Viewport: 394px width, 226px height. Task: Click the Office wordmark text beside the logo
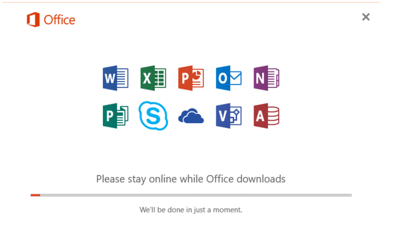(59, 20)
